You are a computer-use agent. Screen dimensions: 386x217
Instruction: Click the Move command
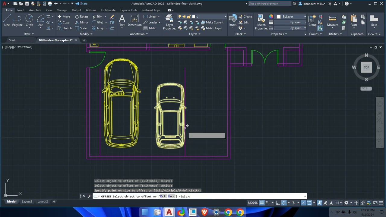click(64, 17)
